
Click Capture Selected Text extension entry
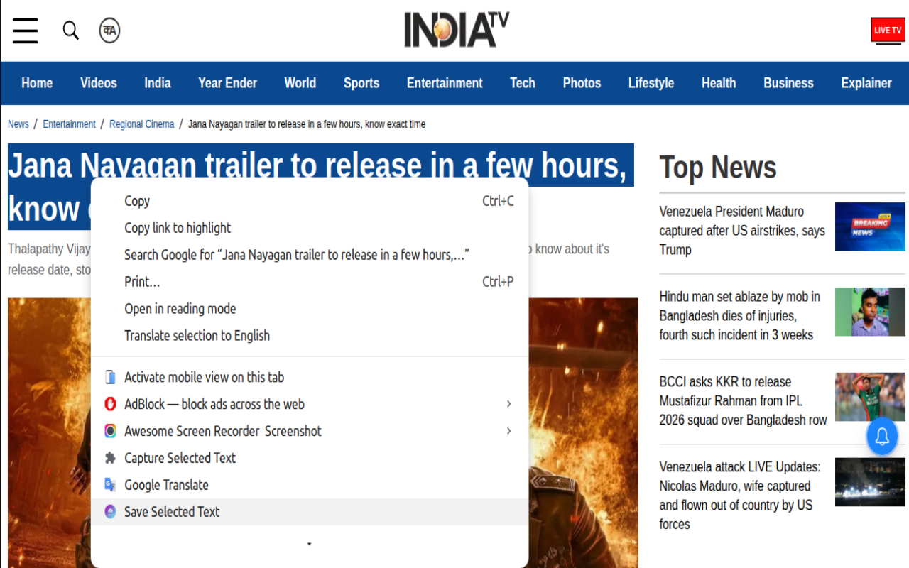tap(180, 458)
